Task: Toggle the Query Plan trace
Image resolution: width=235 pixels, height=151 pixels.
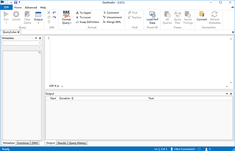Action: (177, 17)
